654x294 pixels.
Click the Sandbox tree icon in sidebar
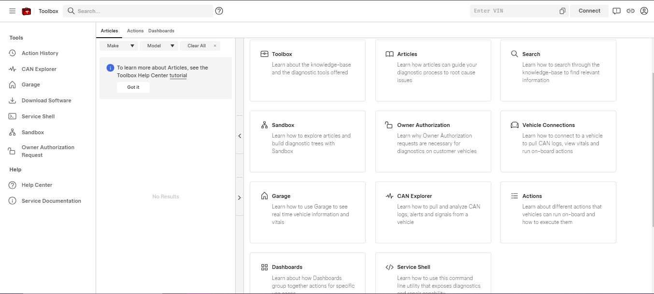(x=13, y=132)
